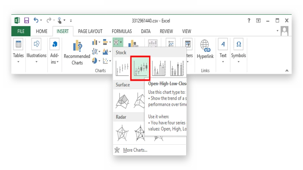
Task: Click the Hyperlink icon
Action: [x=205, y=46]
